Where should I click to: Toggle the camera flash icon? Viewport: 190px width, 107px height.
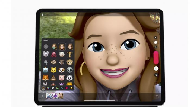156,38
